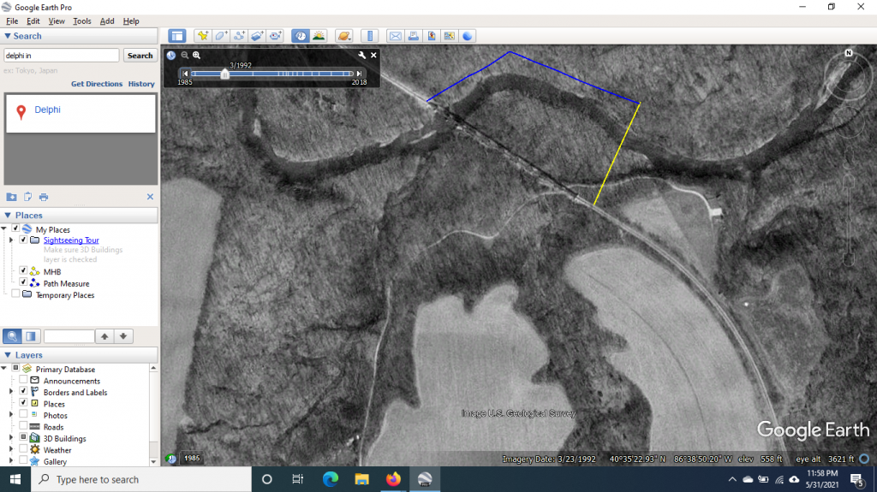The height and width of the screenshot is (492, 877).
Task: Click the Record a Tour camera icon
Action: 275,36
